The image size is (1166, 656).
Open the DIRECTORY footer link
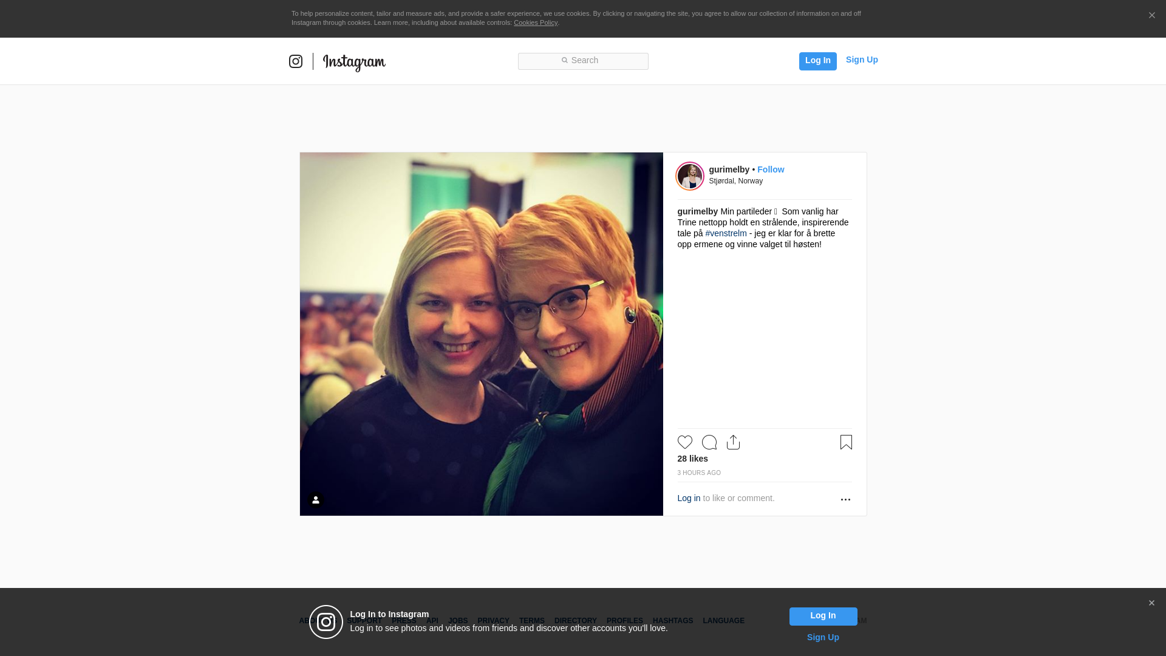tap(576, 621)
